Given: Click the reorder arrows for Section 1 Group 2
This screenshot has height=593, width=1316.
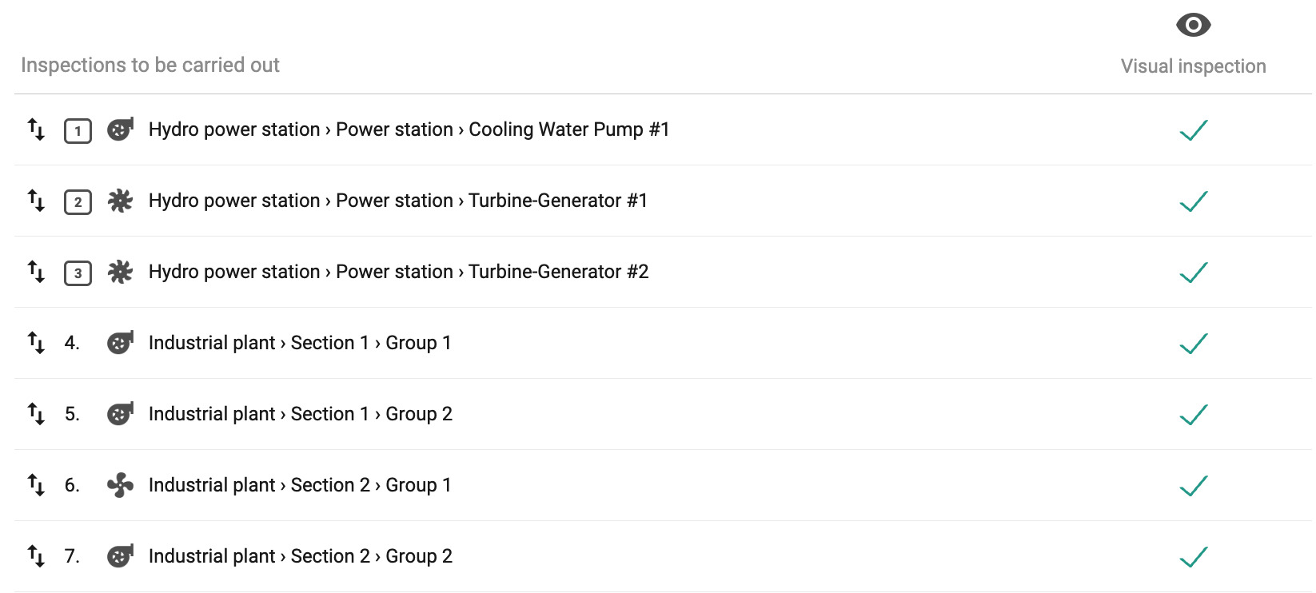Looking at the screenshot, I should (x=36, y=414).
